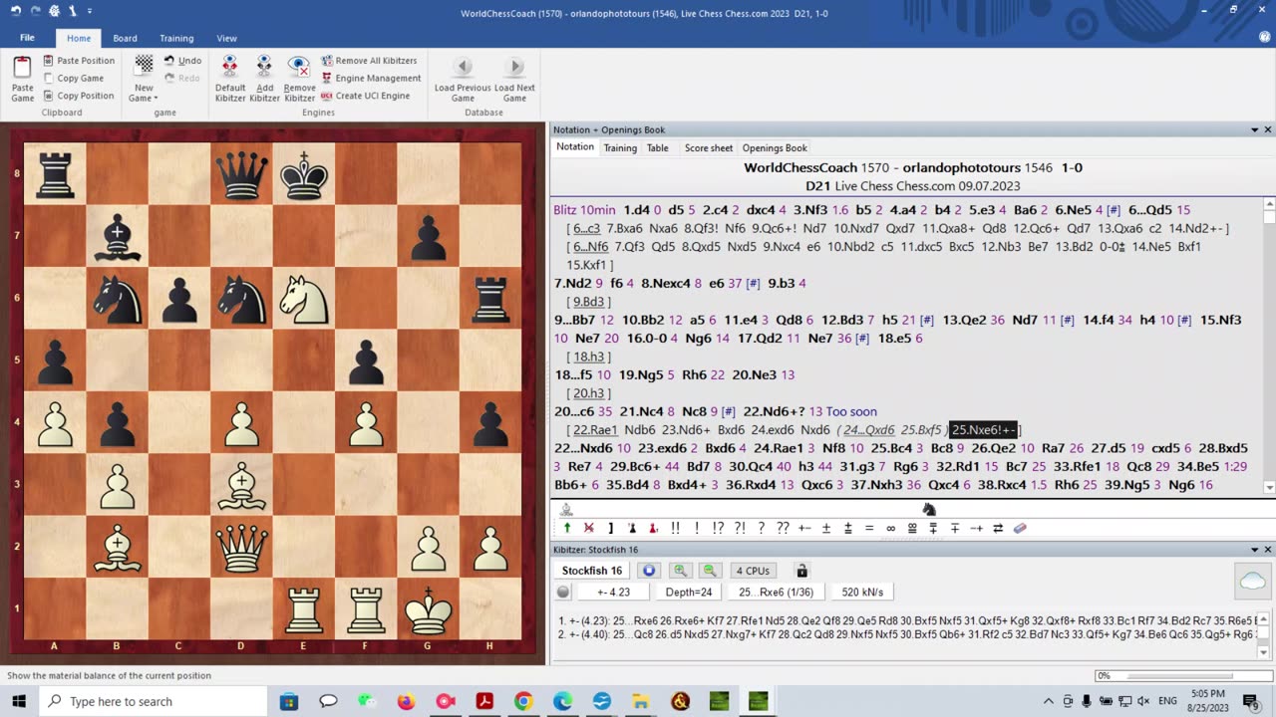Click the Default Kibitzer icon
This screenshot has height=717, width=1276.
[x=230, y=67]
